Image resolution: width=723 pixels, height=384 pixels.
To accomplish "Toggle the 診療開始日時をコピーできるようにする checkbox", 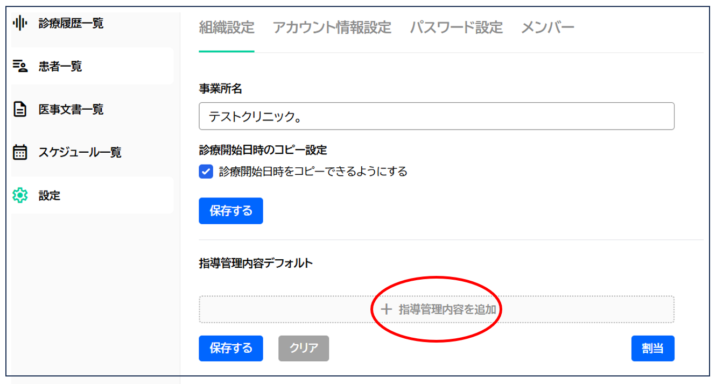I will pos(206,172).
